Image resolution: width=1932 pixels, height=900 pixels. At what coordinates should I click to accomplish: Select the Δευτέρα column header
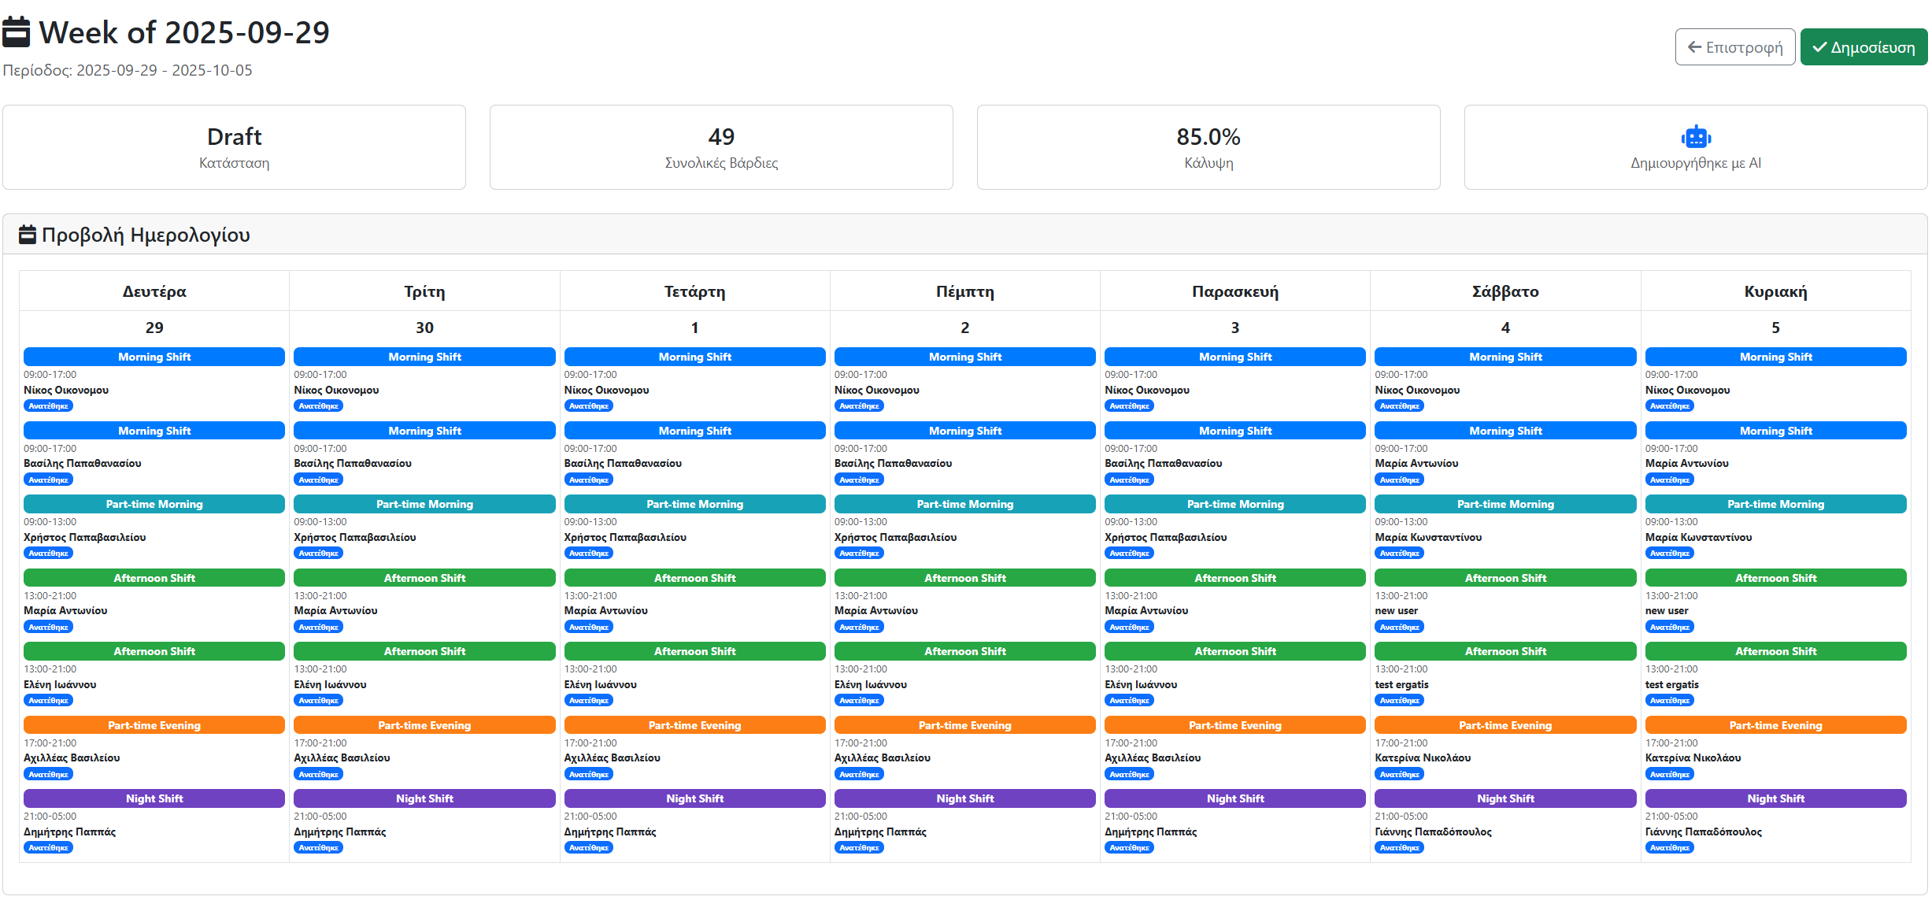[x=154, y=291]
